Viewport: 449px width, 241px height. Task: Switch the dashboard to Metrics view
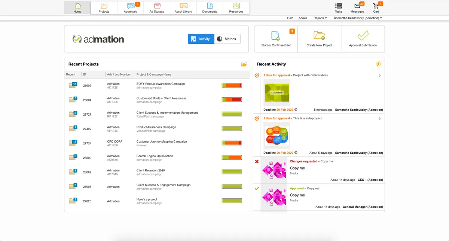pyautogui.click(x=227, y=39)
